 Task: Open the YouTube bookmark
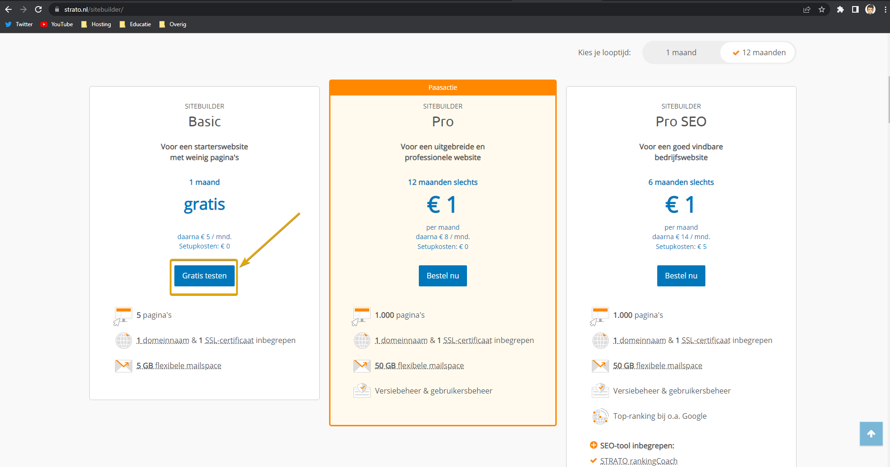57,24
